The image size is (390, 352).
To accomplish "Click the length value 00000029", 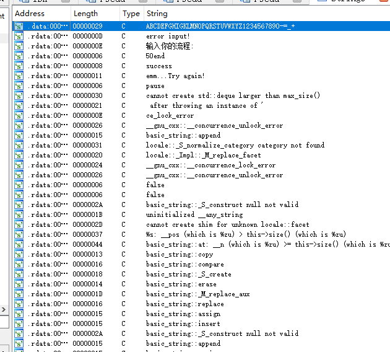I will click(x=87, y=26).
